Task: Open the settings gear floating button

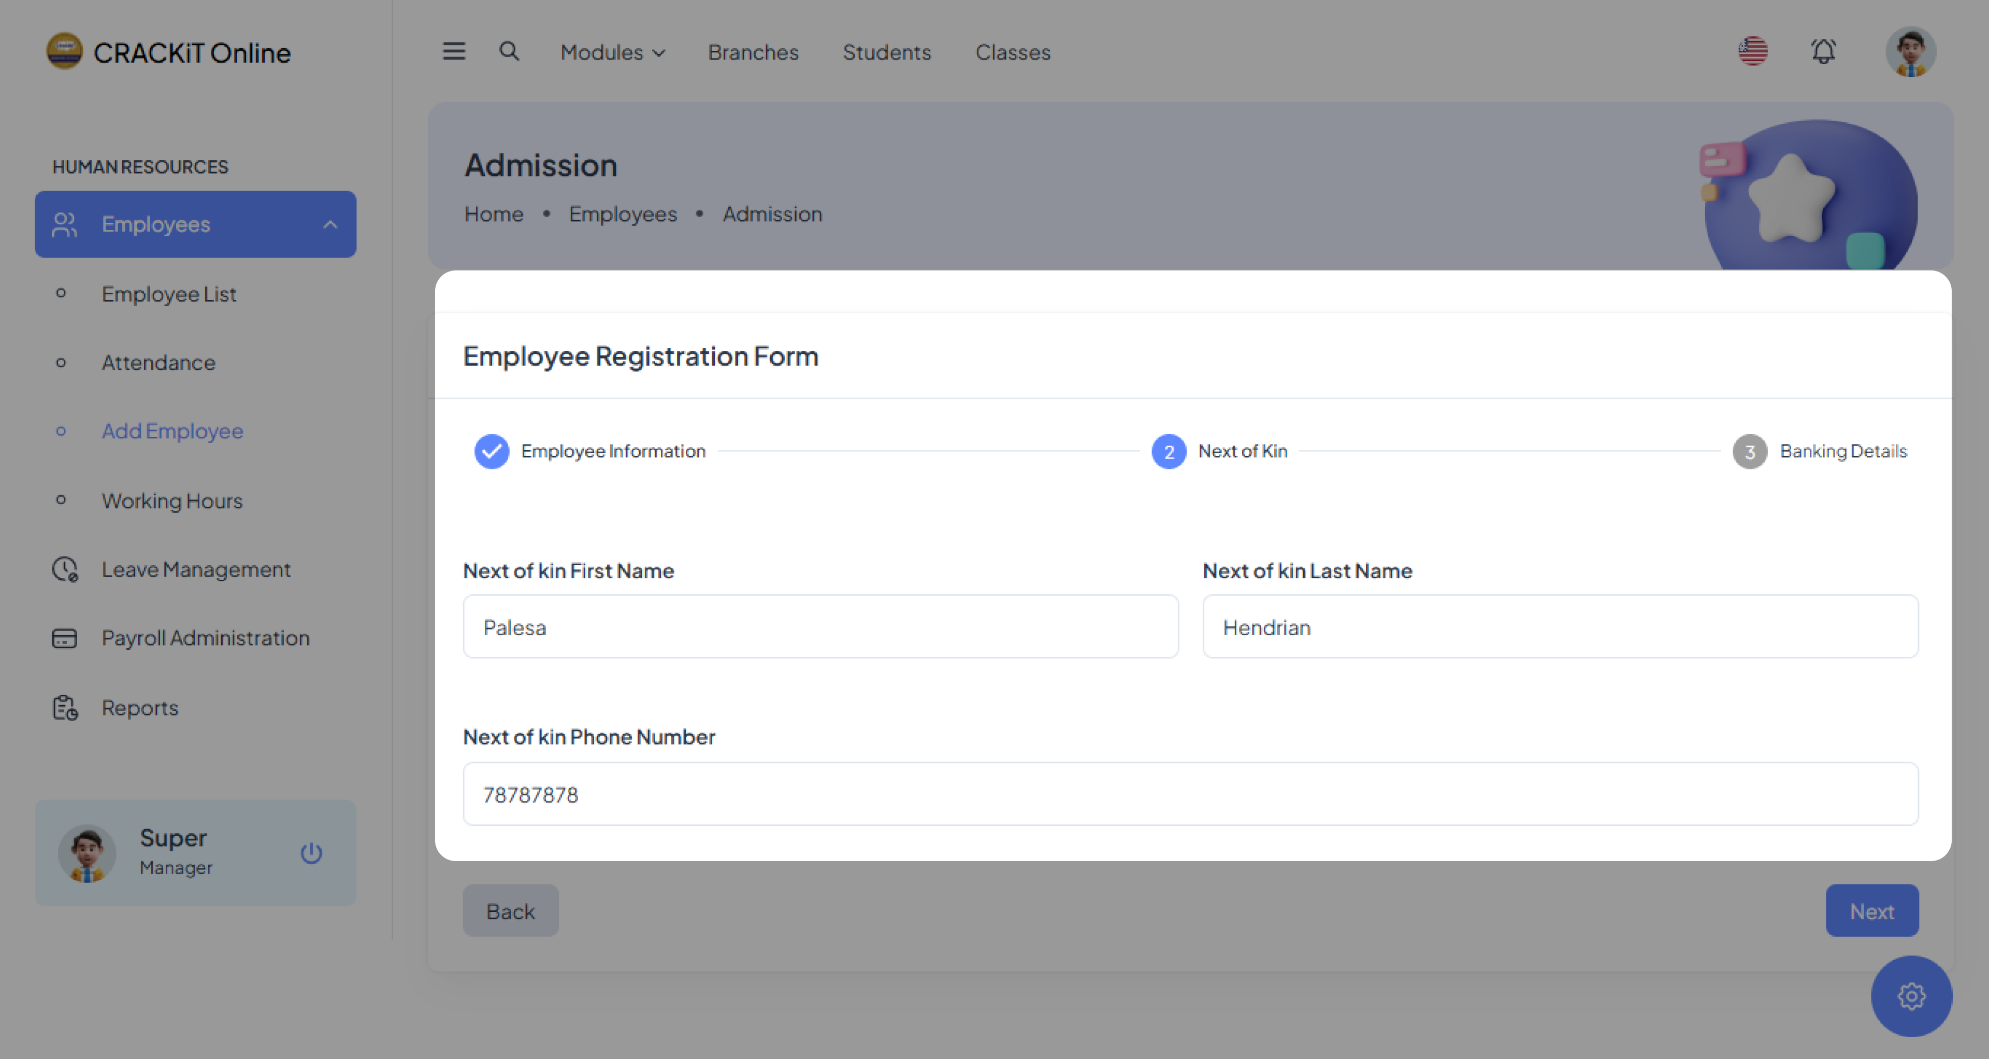Action: (x=1911, y=996)
